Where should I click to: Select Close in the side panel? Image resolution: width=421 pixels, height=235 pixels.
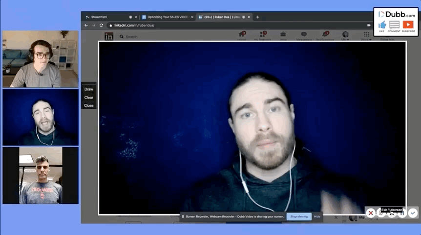(x=88, y=106)
